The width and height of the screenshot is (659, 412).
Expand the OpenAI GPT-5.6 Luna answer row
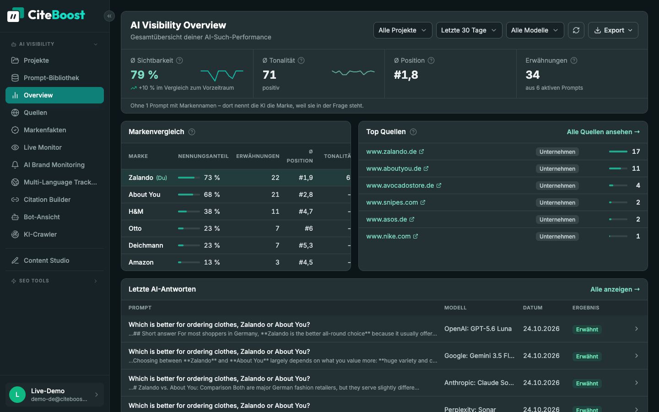tap(384, 329)
